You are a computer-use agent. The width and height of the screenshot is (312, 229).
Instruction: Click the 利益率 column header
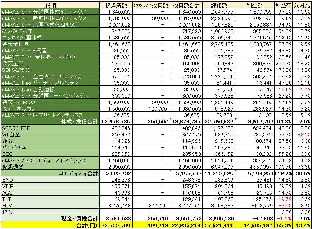point(283,5)
